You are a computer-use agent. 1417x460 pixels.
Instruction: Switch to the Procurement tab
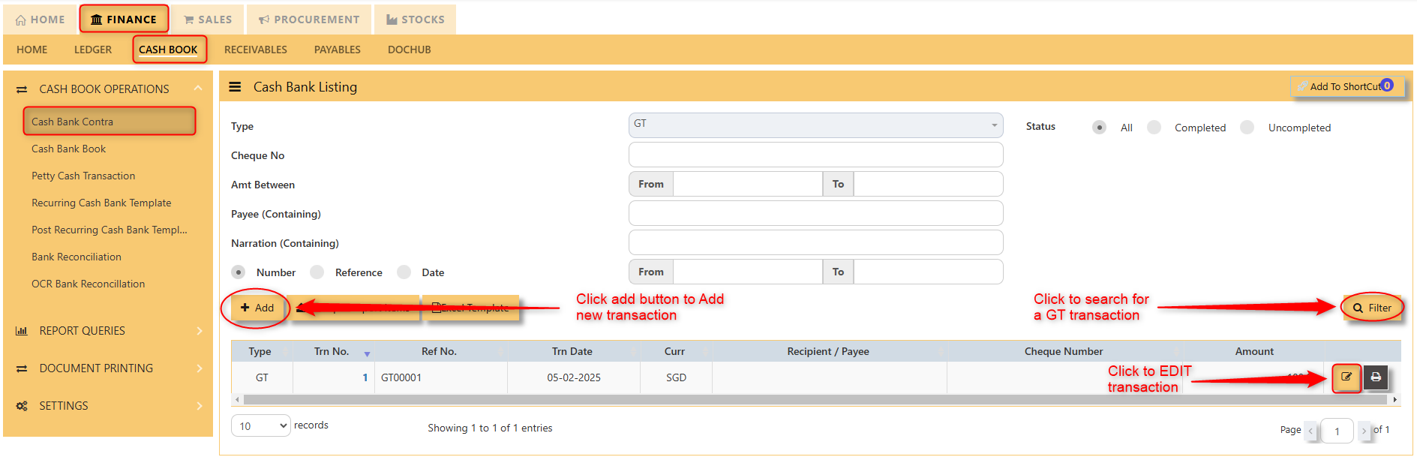(309, 20)
